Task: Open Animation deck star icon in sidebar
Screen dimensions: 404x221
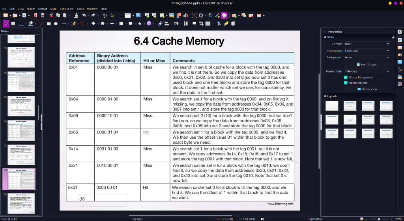Action: (x=400, y=55)
